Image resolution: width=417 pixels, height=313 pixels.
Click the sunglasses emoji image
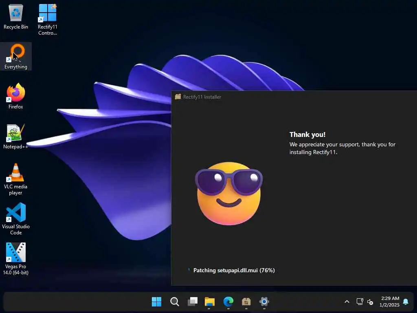click(229, 194)
